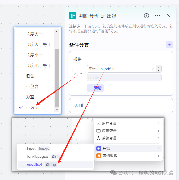Select 长度小于 in operator list
The height and width of the screenshot is (180, 179).
[34, 55]
